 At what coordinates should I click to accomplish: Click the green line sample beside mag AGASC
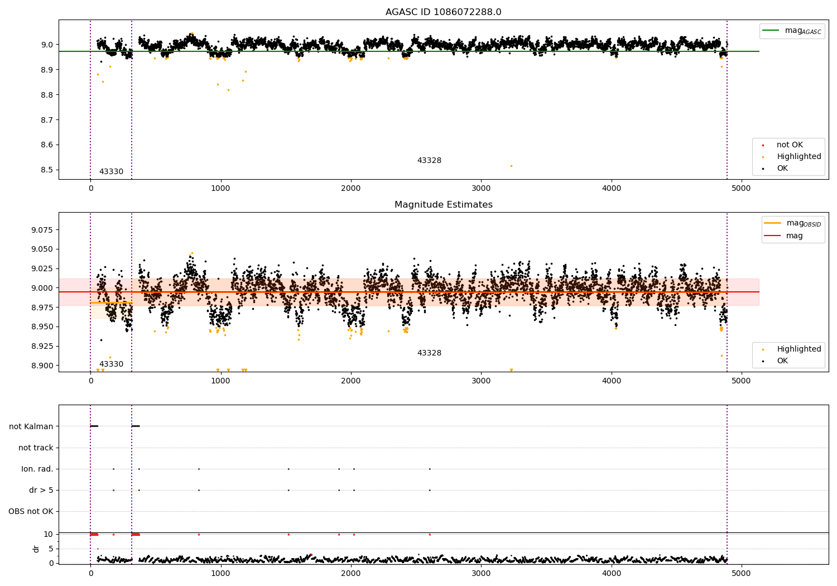coord(772,31)
